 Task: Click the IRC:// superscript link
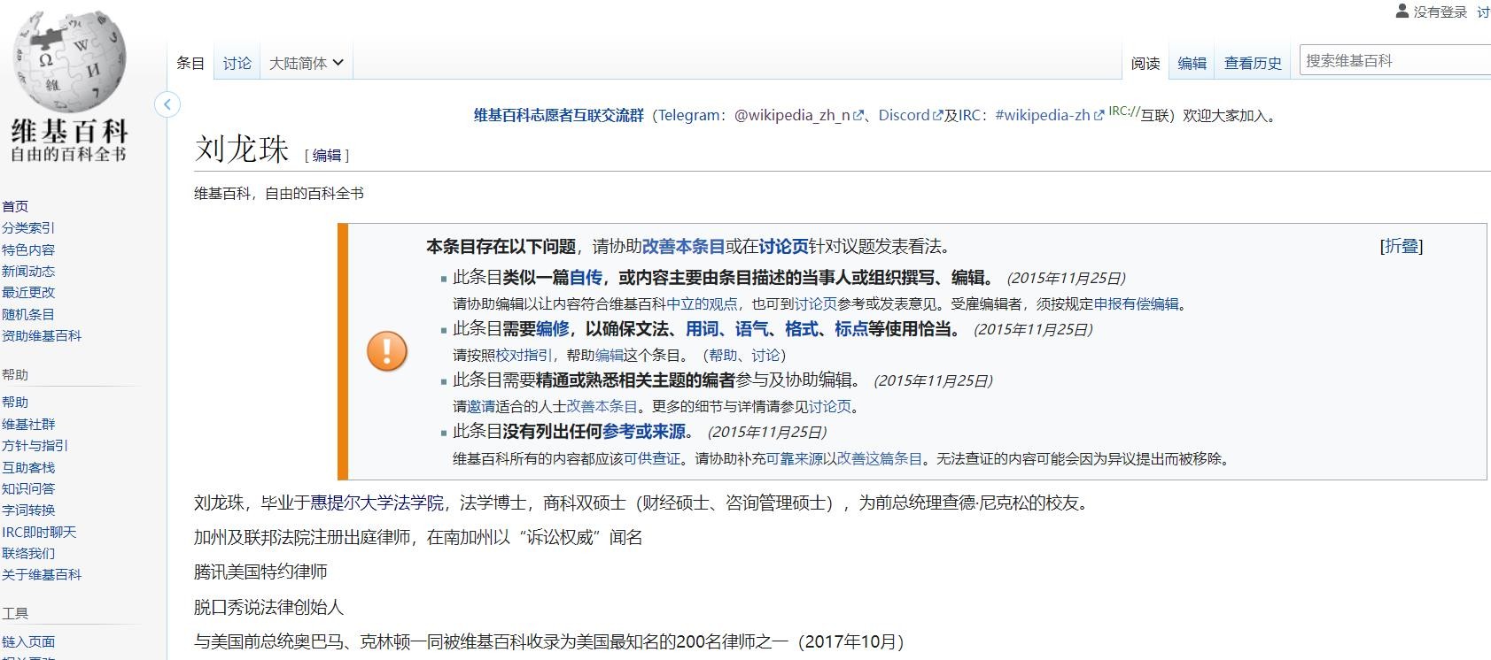1123,111
